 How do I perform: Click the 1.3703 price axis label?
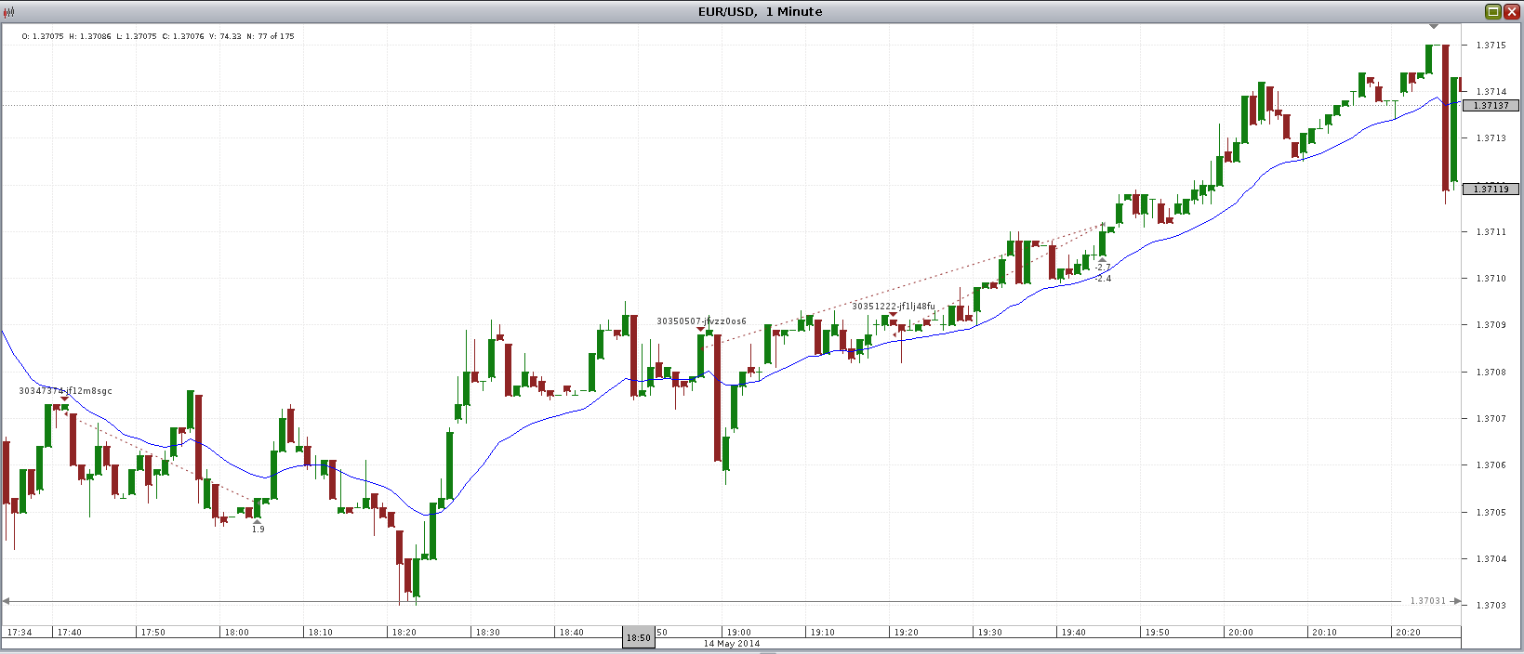pos(1491,606)
